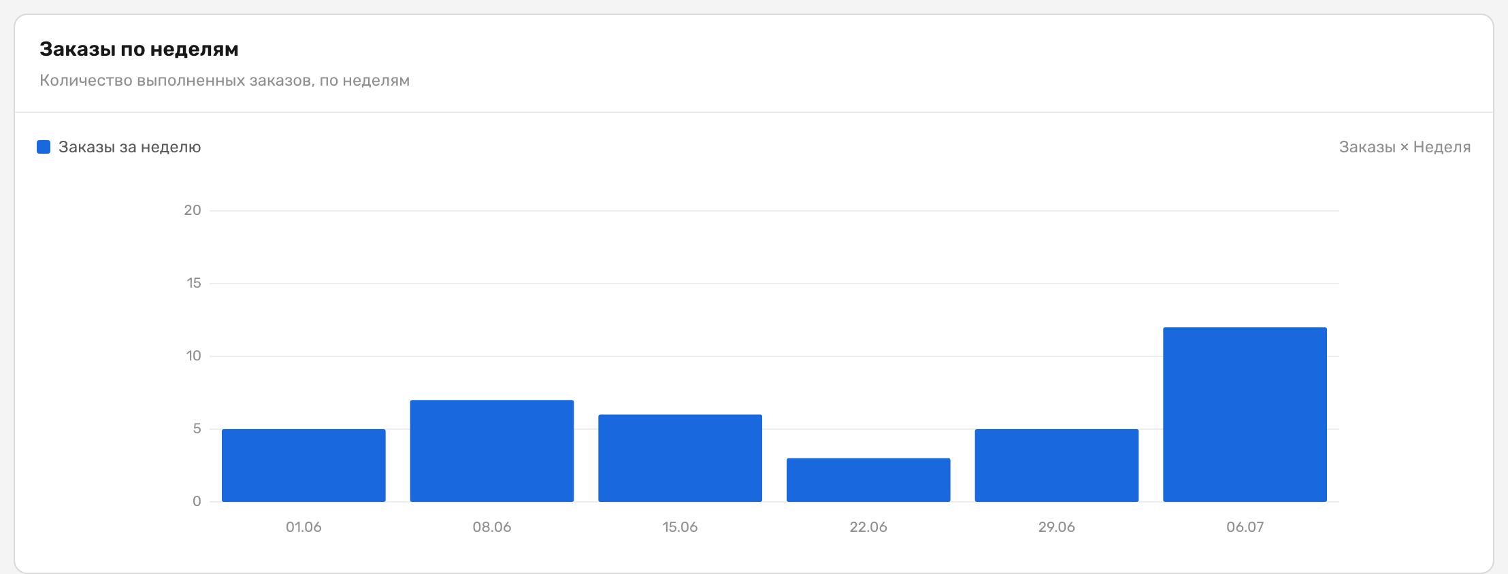
Task: Click the 'Заказы × Неделя' axis caption
Action: coord(1405,147)
